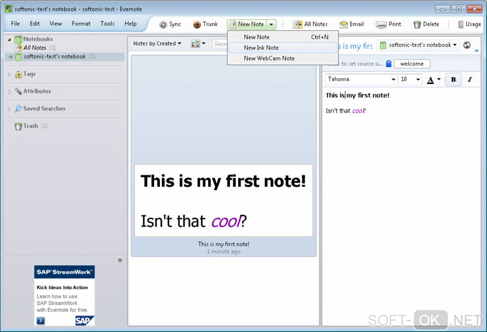
Task: Click the SAP StreamWork ad banner
Action: click(64, 272)
